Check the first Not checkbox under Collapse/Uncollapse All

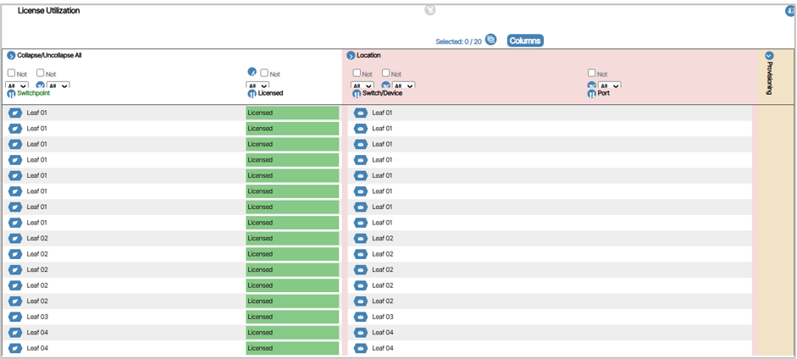12,74
